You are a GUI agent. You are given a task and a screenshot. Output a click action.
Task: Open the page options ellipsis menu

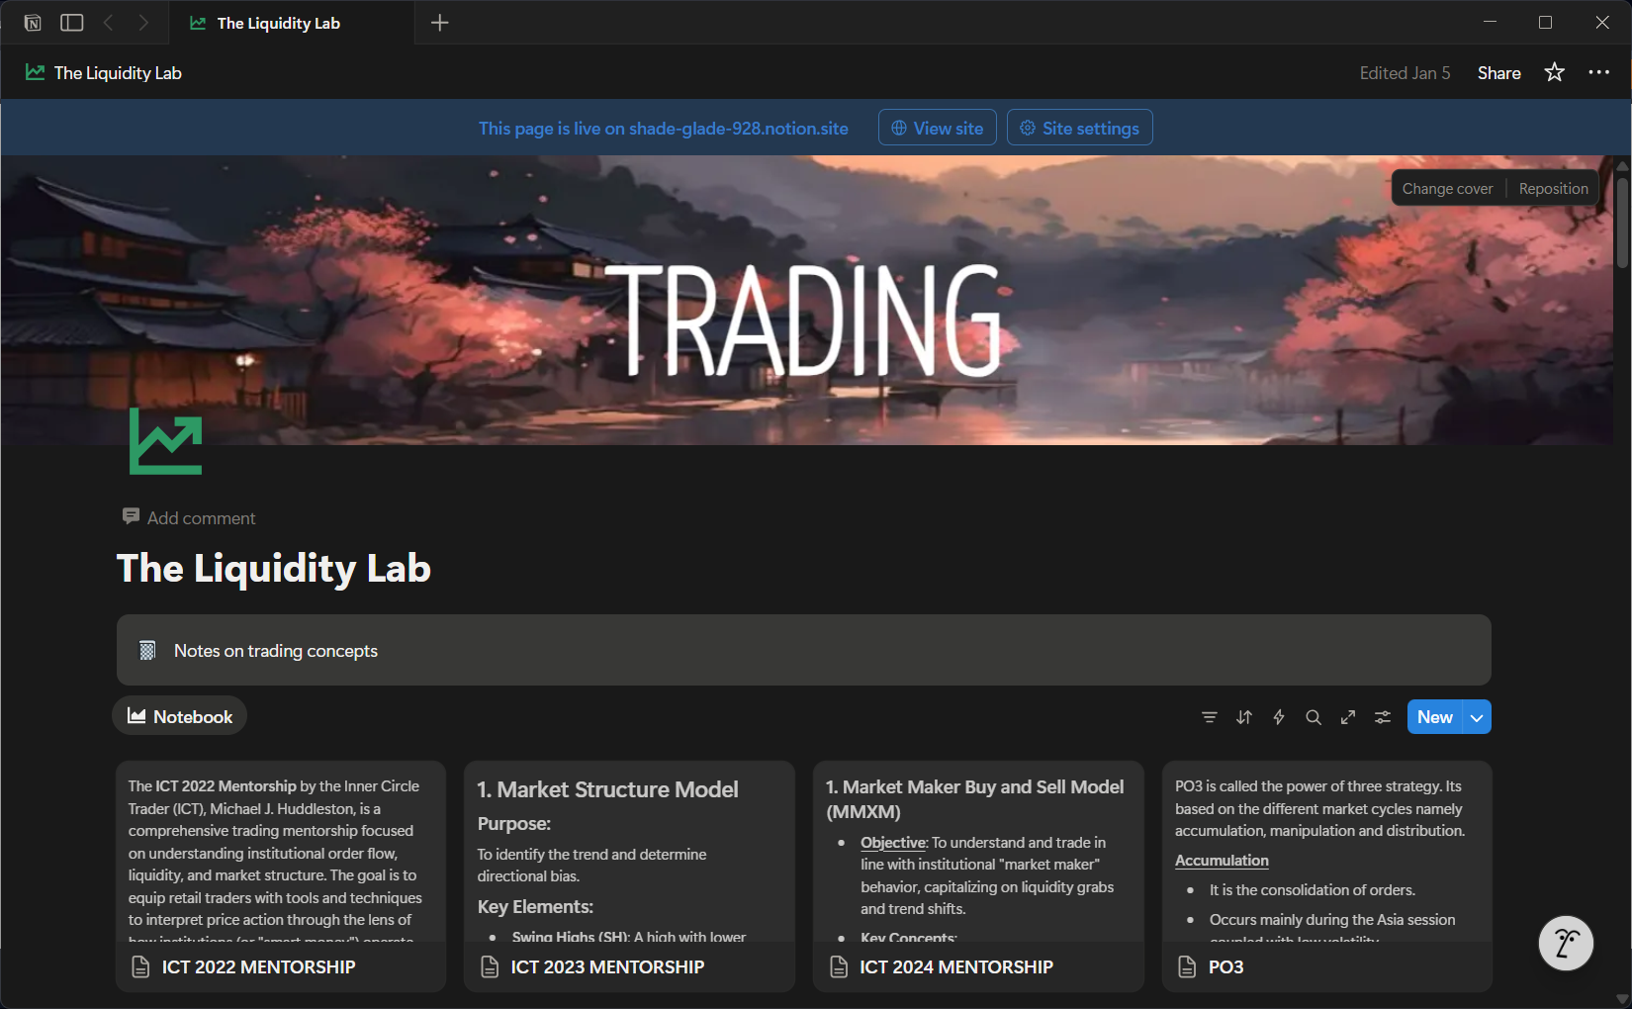tap(1599, 72)
